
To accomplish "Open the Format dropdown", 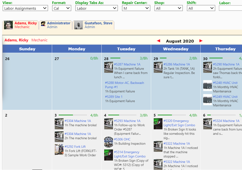I will pos(62,8).
